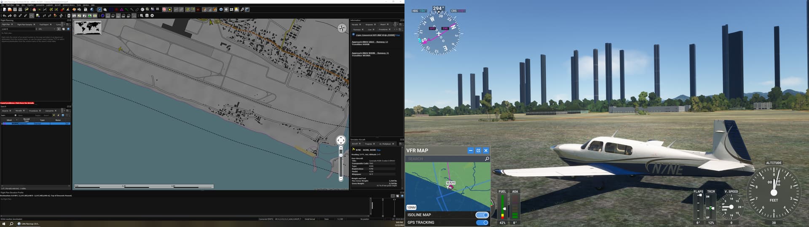Click Approach RNAV GRIJI Runway 13 link
Screen dimensions: 809x227
click(x=370, y=42)
